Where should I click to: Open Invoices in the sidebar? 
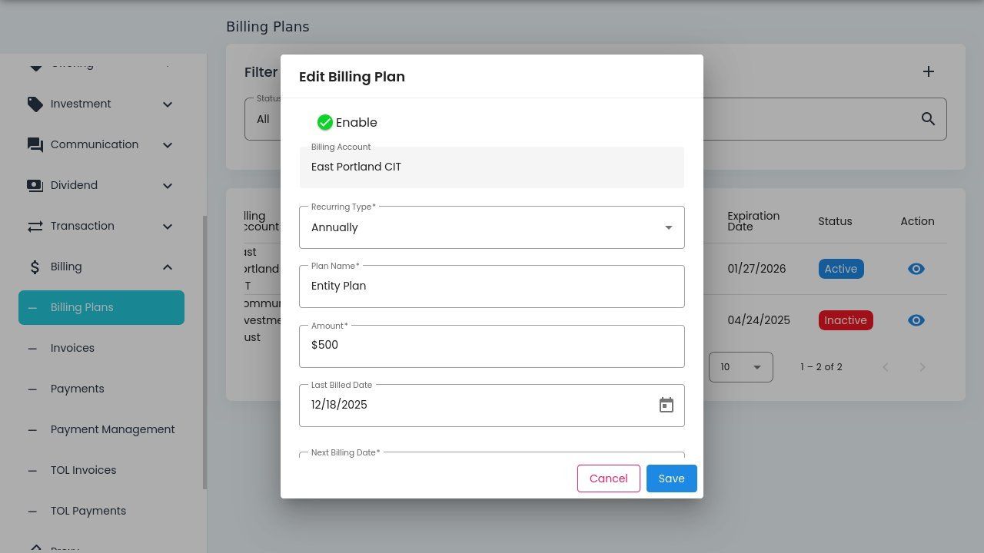(x=72, y=348)
